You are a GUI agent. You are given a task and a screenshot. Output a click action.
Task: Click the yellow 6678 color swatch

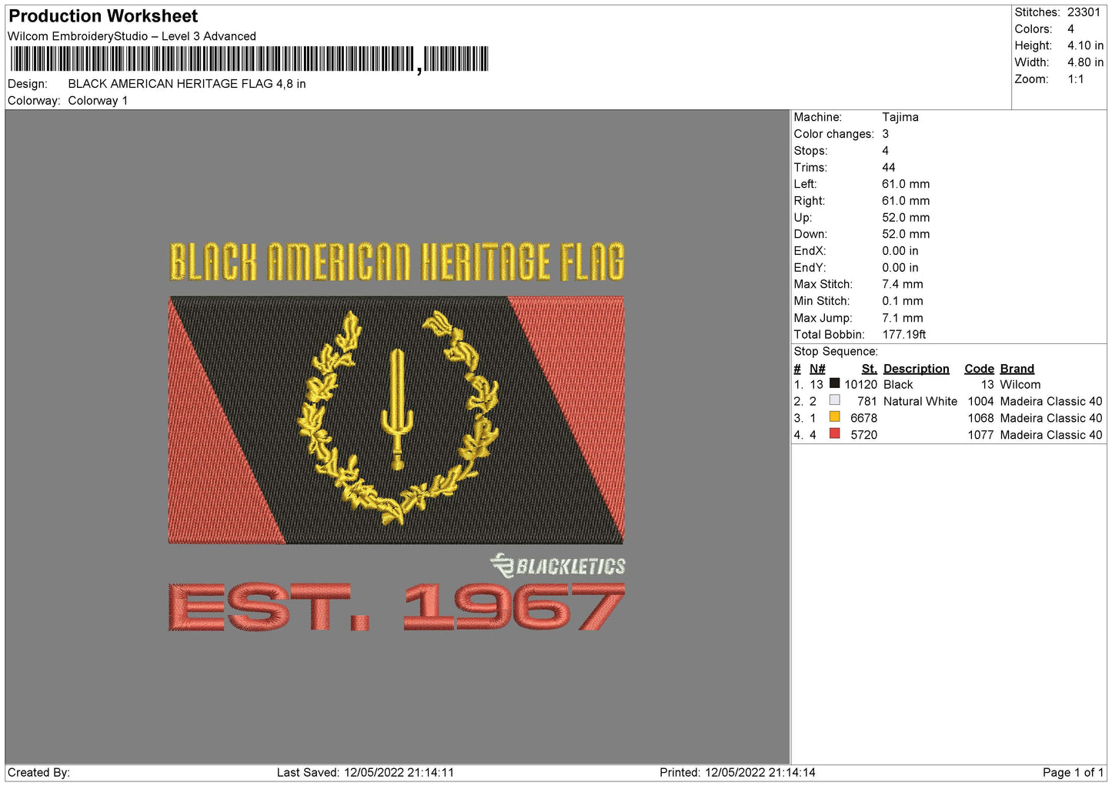834,417
